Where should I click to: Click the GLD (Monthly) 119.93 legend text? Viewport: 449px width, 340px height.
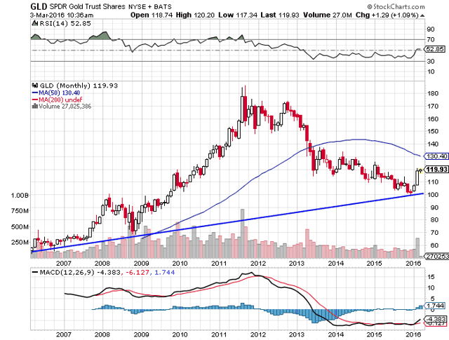tap(79, 86)
